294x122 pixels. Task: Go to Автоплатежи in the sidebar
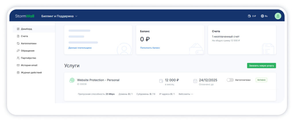28,43
